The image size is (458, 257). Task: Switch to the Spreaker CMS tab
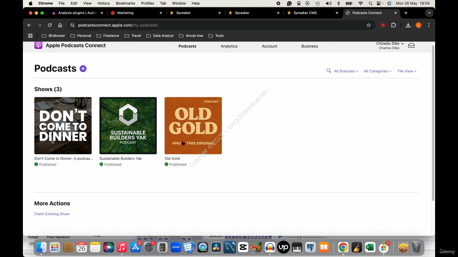point(313,13)
